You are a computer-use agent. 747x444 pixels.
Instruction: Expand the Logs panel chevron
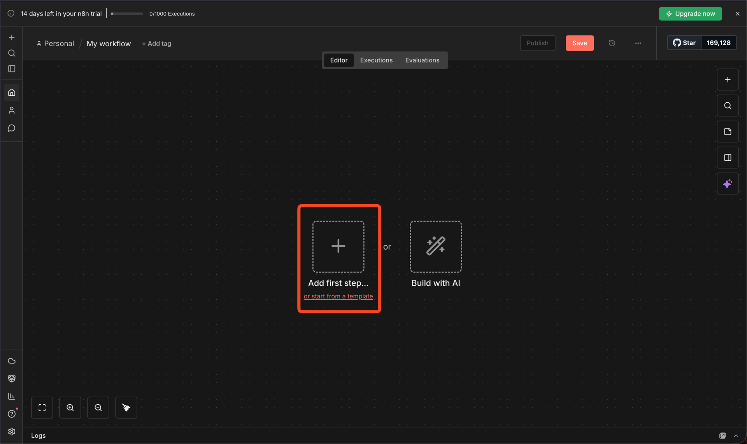[736, 436]
